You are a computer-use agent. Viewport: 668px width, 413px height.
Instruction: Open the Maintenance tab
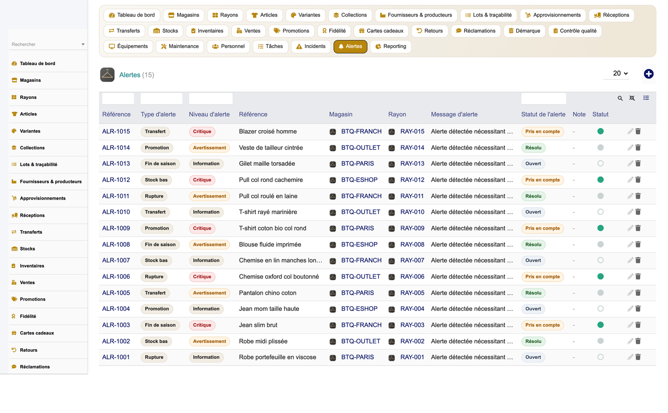pos(180,47)
